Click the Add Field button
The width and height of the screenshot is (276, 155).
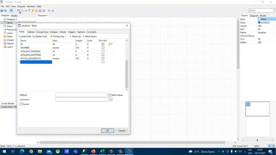pyautogui.click(x=25, y=37)
